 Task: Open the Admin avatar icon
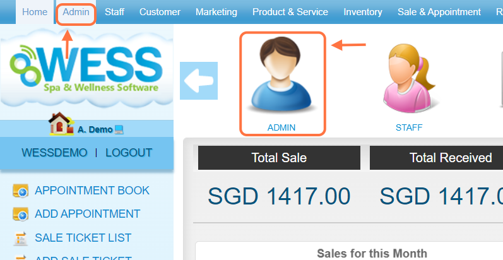(x=281, y=76)
